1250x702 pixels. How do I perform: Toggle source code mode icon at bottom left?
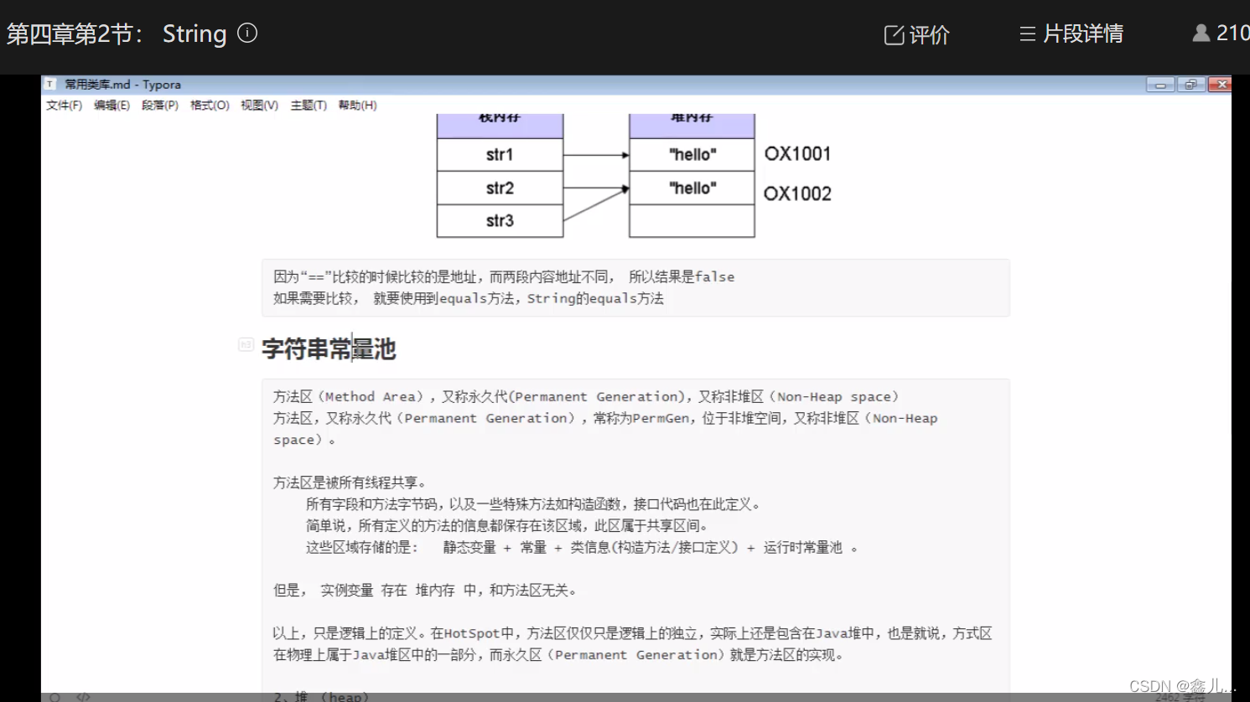(83, 696)
